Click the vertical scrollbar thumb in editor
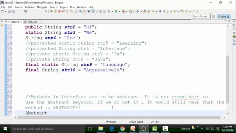The width and height of the screenshot is (236, 133). 228,79
